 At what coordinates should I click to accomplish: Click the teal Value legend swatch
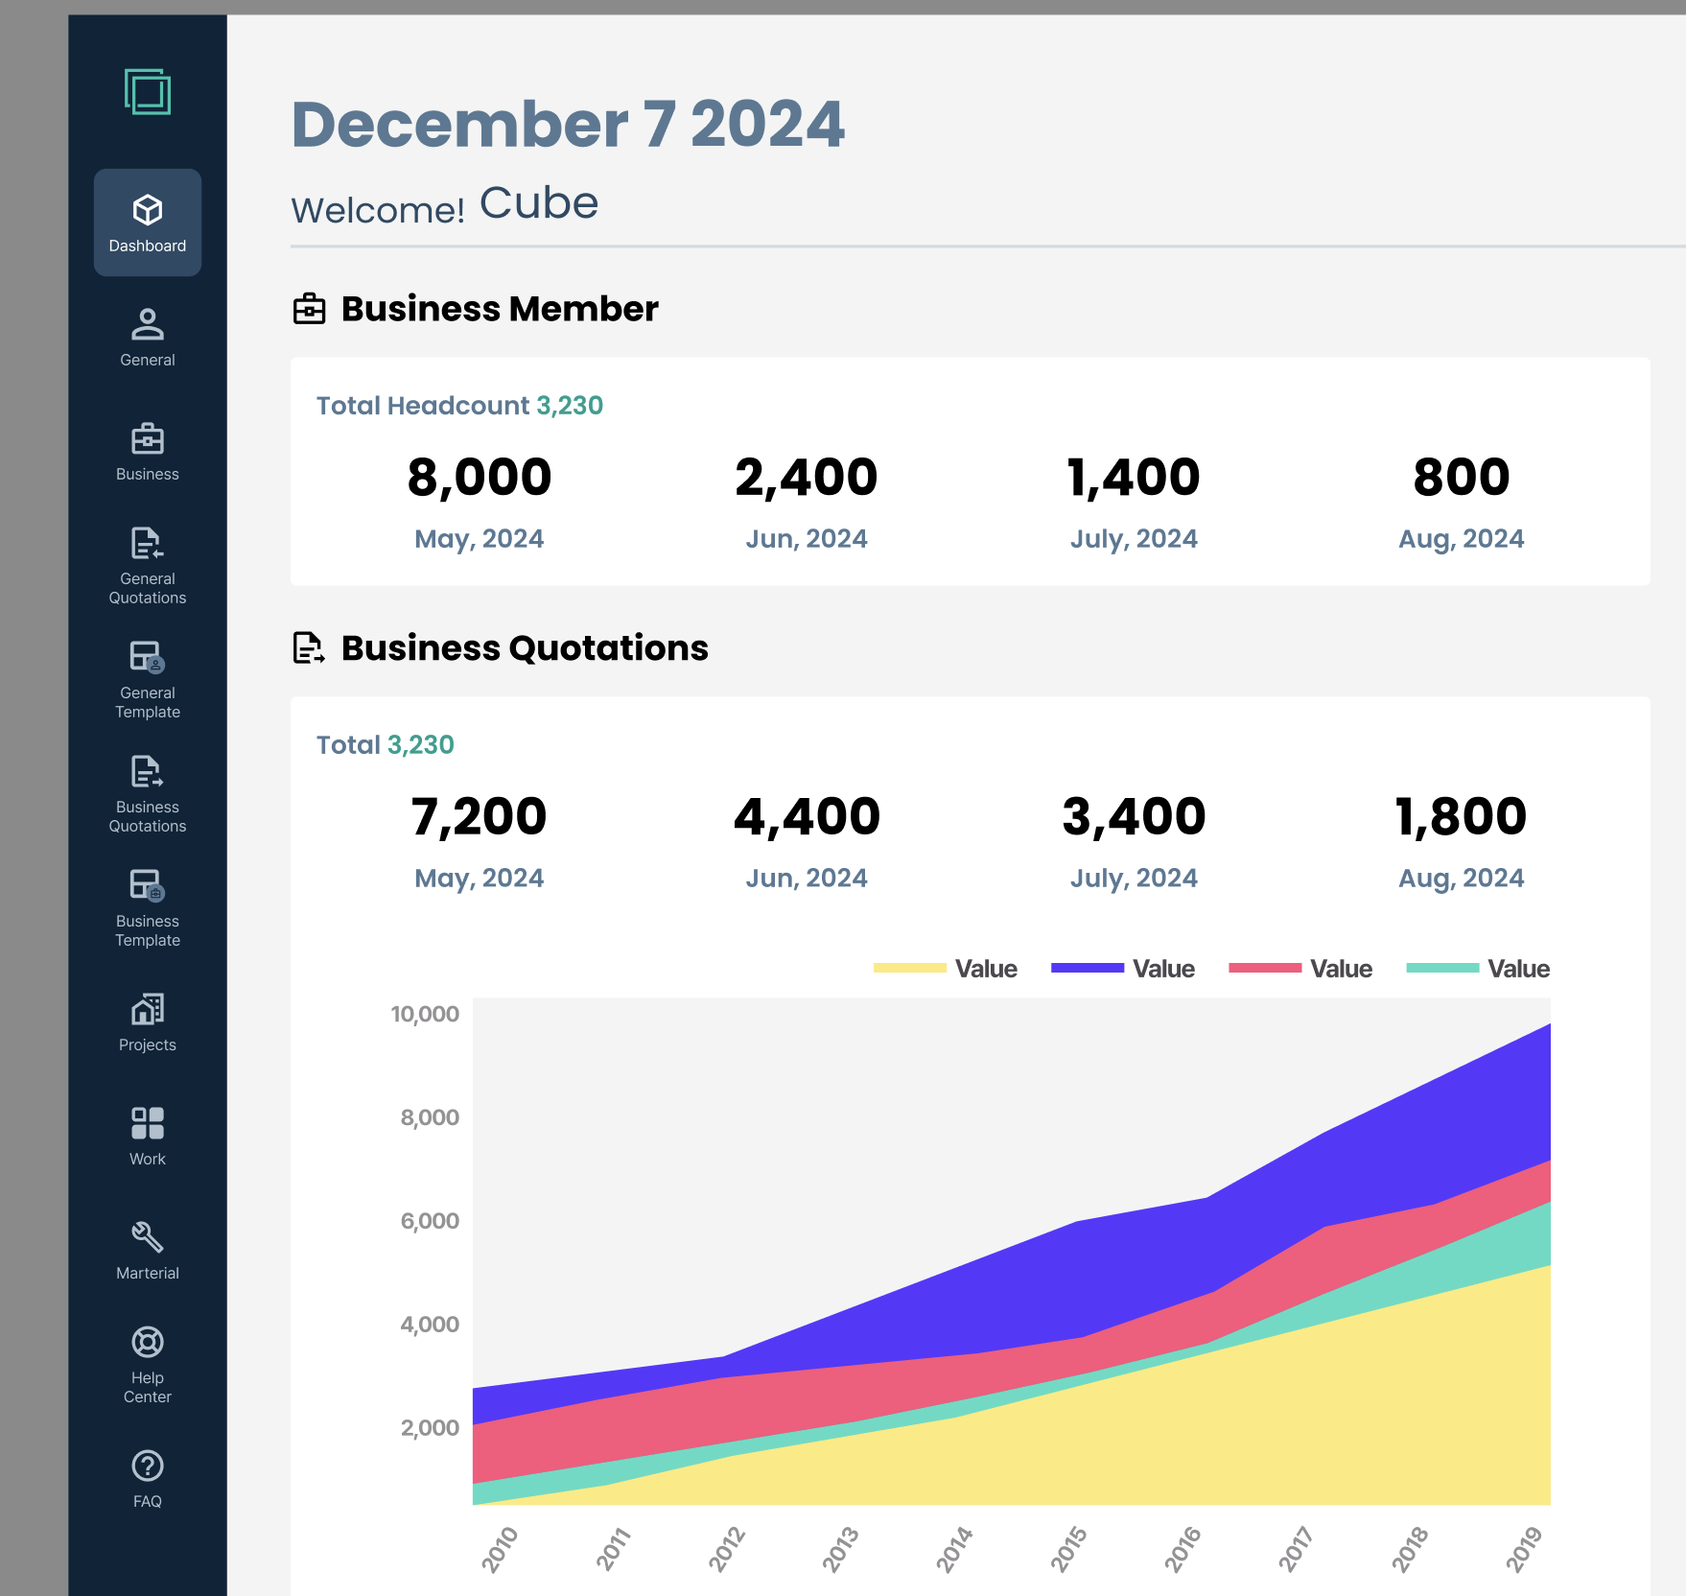tap(1441, 969)
